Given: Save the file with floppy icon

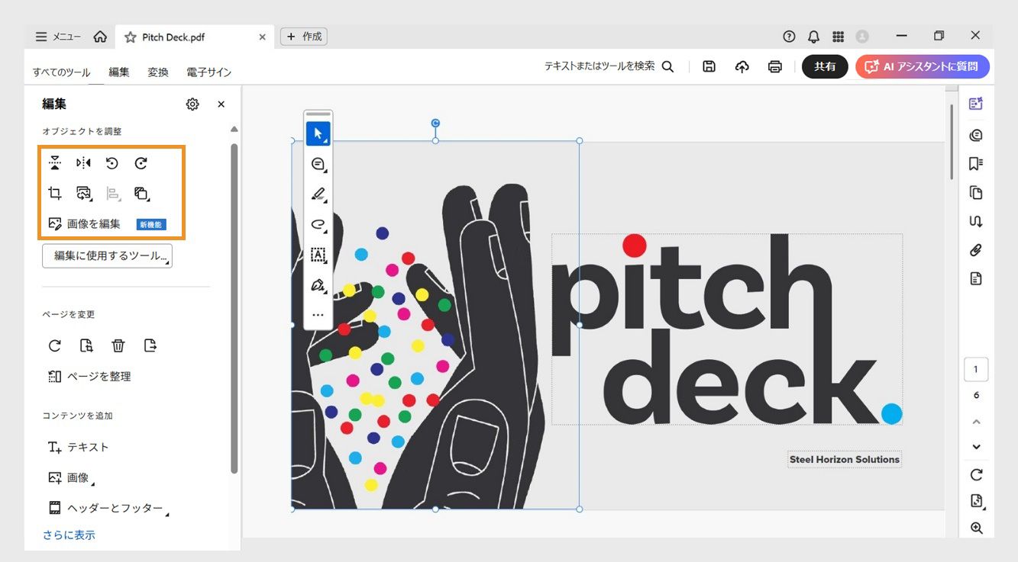Looking at the screenshot, I should point(709,67).
